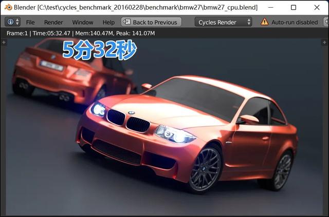Open the File menu

30,22
